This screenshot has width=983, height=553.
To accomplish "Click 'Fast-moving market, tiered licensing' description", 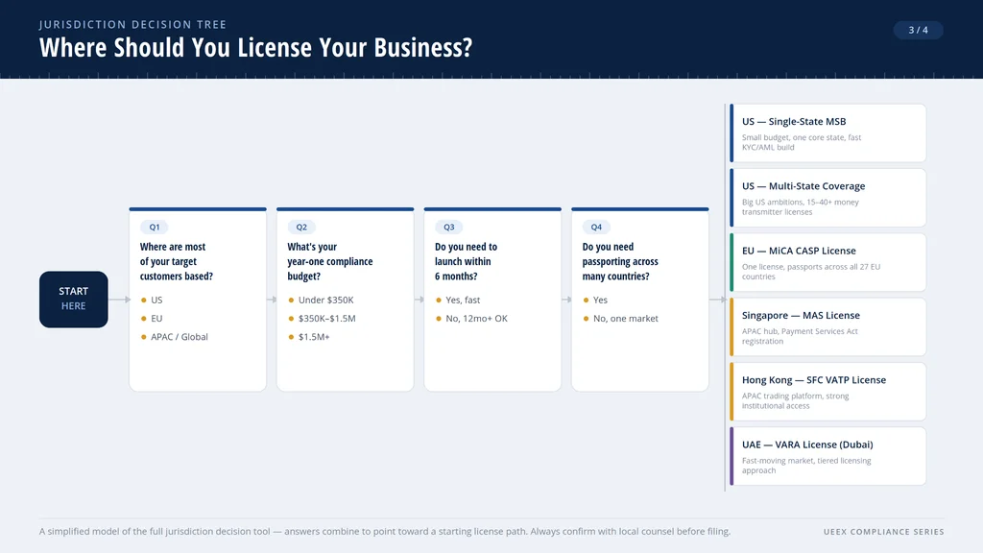I will (806, 466).
